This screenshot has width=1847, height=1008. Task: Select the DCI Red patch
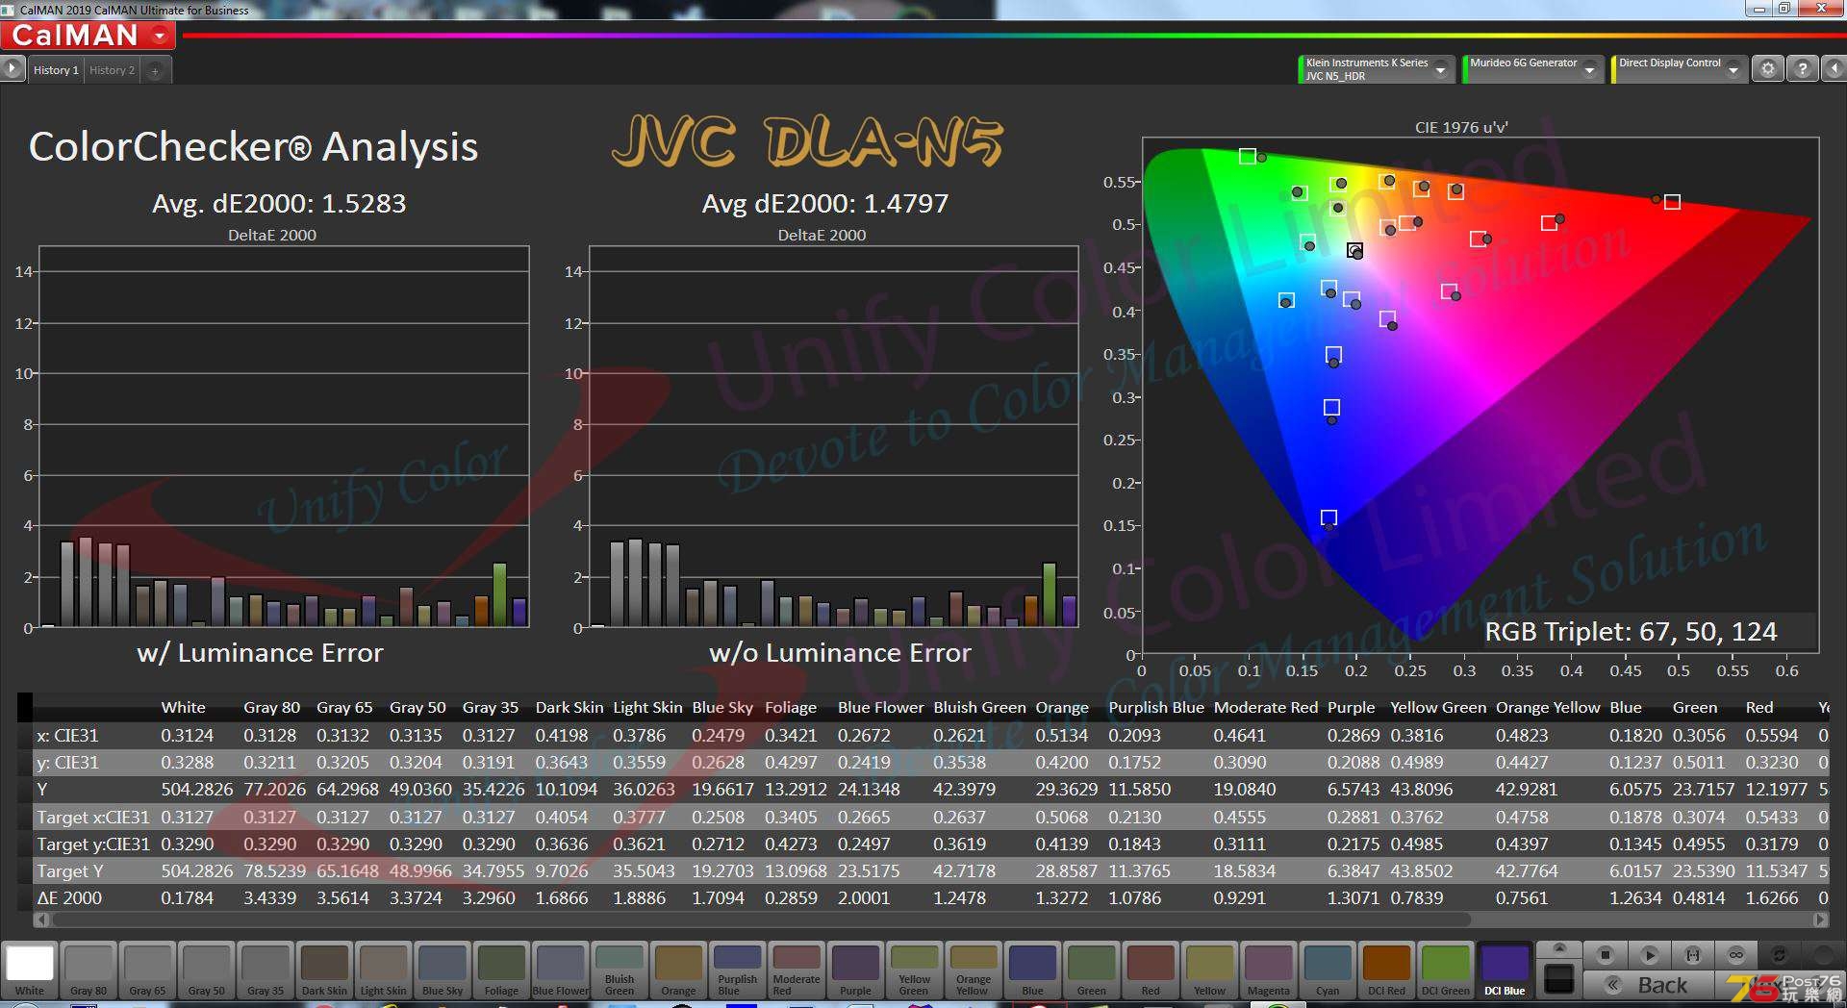(x=1386, y=970)
